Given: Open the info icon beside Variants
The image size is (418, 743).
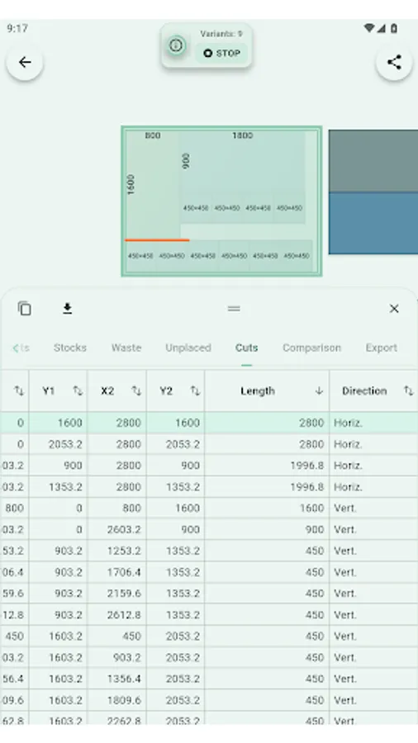Looking at the screenshot, I should [x=176, y=45].
